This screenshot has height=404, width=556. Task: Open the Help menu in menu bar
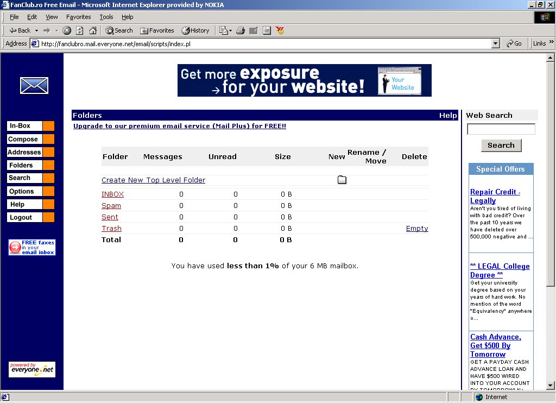pyautogui.click(x=127, y=17)
